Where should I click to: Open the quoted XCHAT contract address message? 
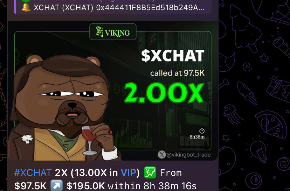pyautogui.click(x=113, y=7)
